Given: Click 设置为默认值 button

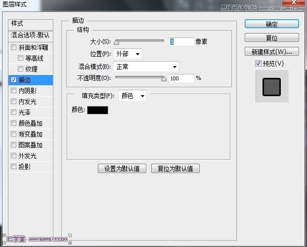Looking at the screenshot, I should (122, 168).
